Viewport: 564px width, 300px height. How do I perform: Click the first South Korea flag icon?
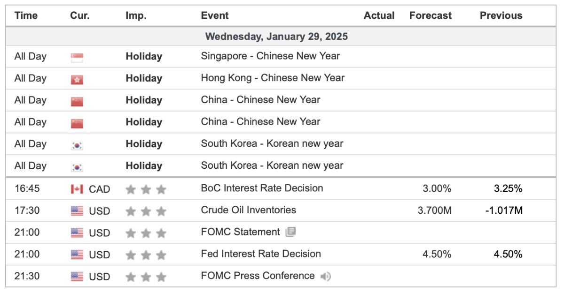click(x=77, y=145)
